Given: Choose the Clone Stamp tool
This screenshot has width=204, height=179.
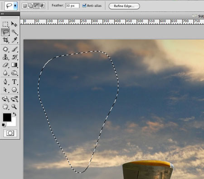Looking at the screenshot, I should point(5,57).
